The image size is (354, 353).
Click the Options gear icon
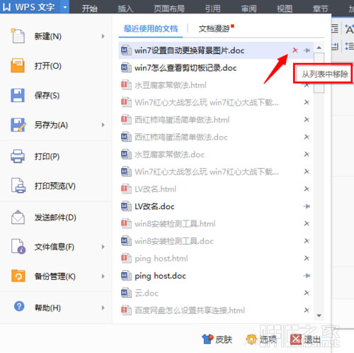251,340
